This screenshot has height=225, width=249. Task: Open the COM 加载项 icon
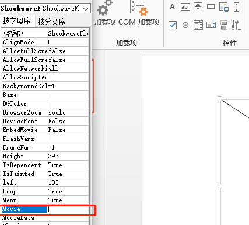(x=139, y=8)
